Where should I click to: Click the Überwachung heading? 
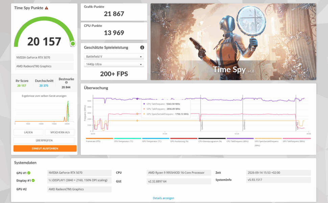[96, 88]
